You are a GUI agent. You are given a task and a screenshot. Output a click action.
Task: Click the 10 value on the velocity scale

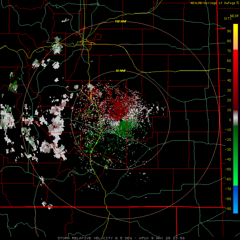click(229, 110)
